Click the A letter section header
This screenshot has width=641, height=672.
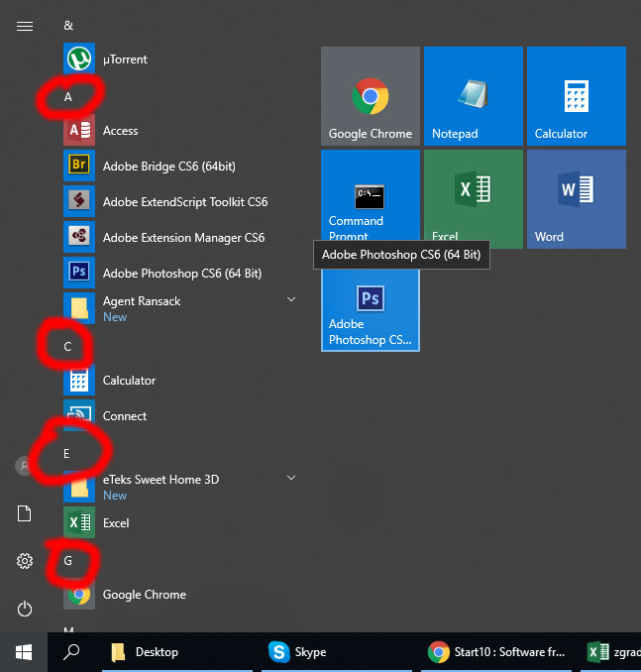[68, 97]
